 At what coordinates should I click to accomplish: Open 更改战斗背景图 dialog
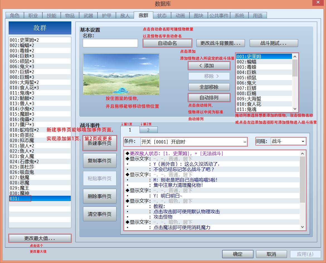221,43
